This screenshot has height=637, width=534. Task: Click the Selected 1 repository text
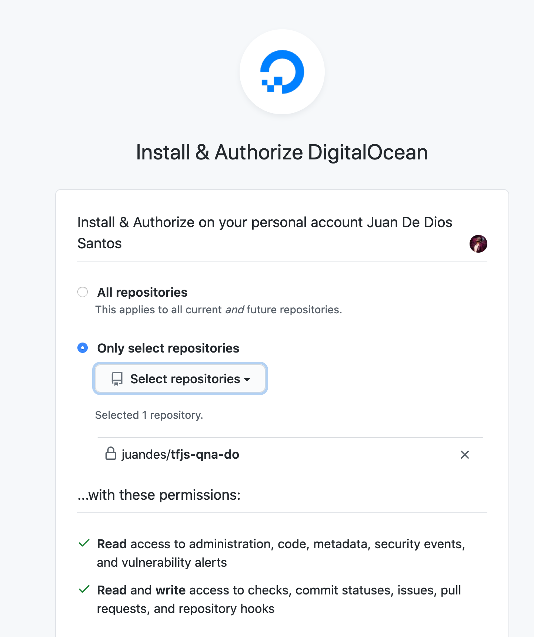pos(149,415)
